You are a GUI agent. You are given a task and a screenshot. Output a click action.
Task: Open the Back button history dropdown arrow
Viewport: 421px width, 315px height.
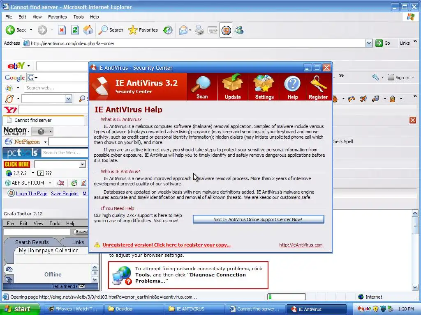31,30
